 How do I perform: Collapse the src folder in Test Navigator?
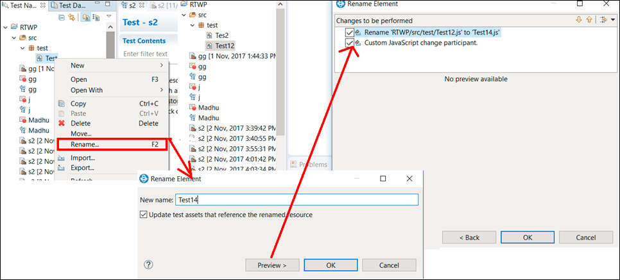[13, 38]
